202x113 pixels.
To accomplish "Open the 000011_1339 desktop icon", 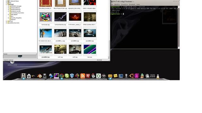I will pos(12,63).
